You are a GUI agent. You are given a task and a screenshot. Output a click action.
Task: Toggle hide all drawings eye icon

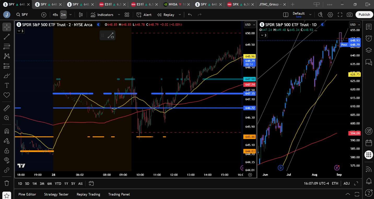point(7,160)
